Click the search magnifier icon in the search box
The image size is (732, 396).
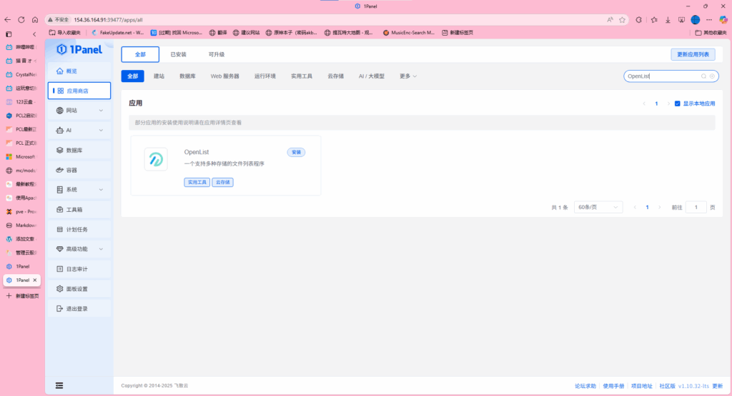click(x=703, y=76)
